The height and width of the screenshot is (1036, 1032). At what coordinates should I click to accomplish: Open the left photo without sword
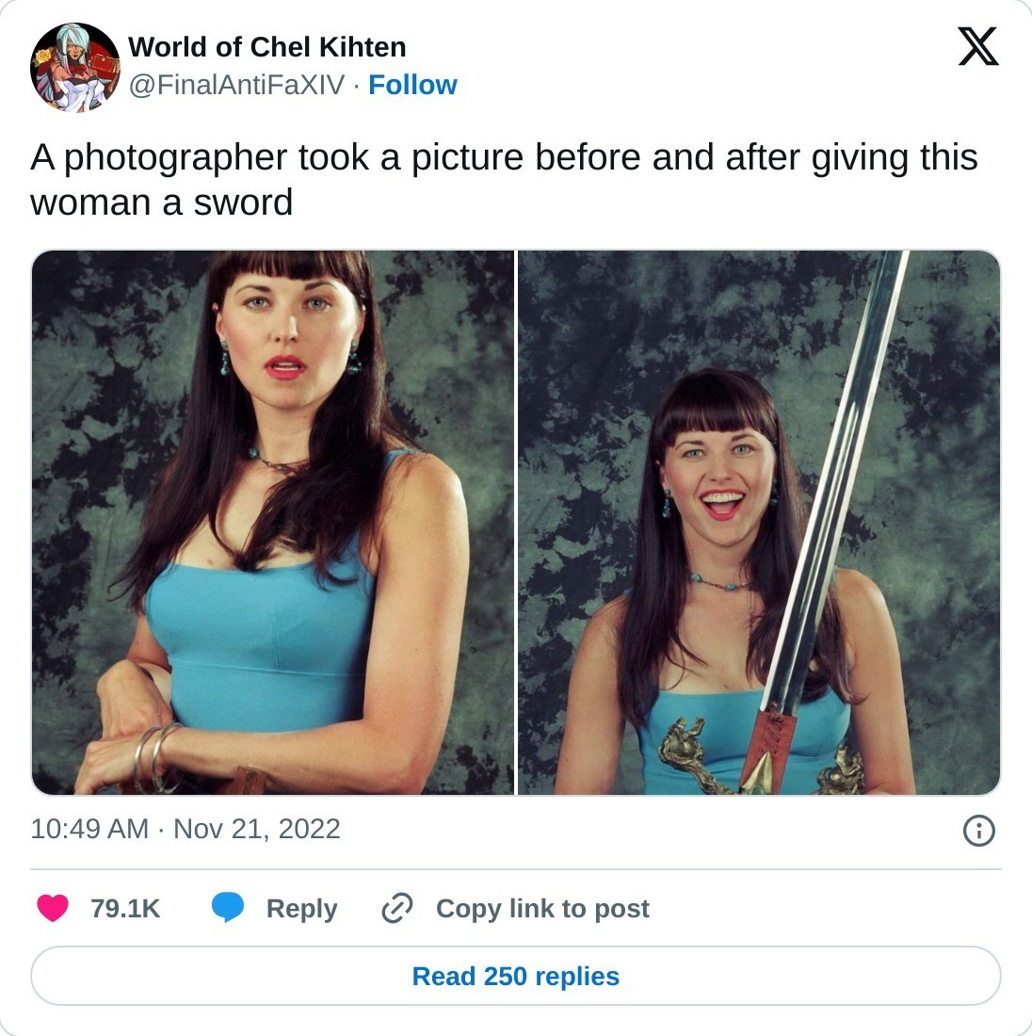coord(273,522)
